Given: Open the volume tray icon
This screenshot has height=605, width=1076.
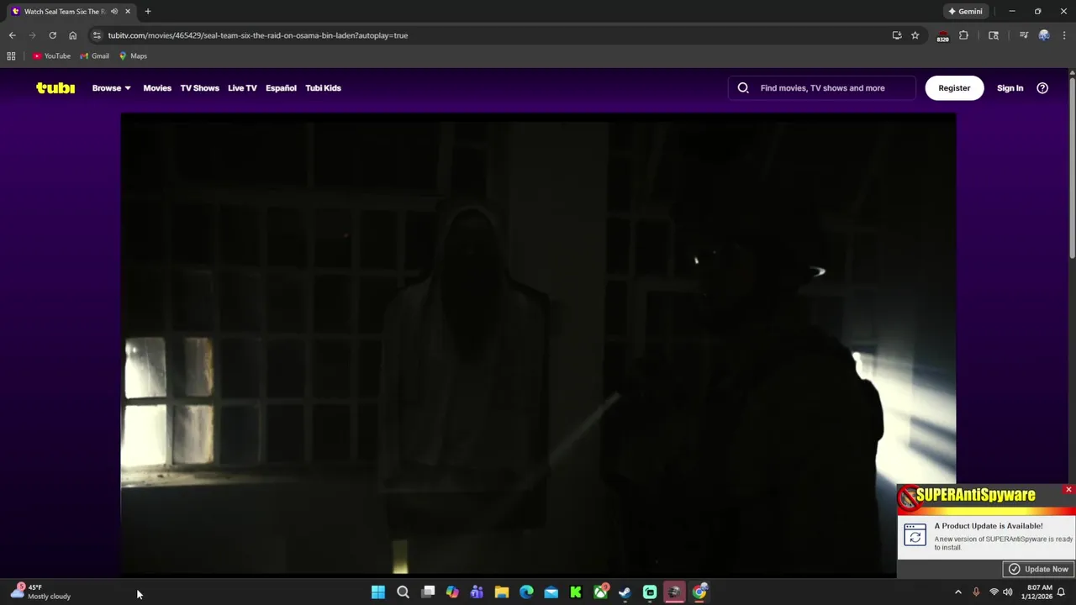Looking at the screenshot, I should 1008,592.
